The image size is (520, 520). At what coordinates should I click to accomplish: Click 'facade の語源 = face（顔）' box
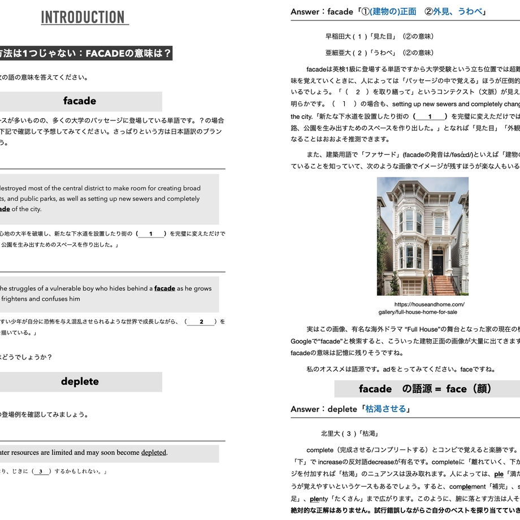[427, 389]
